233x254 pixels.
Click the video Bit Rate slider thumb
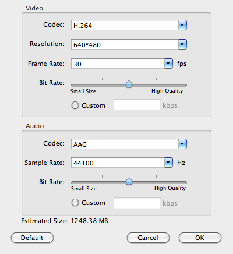click(129, 83)
